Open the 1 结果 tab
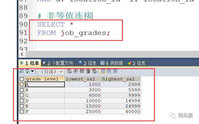 [x=30, y=63]
